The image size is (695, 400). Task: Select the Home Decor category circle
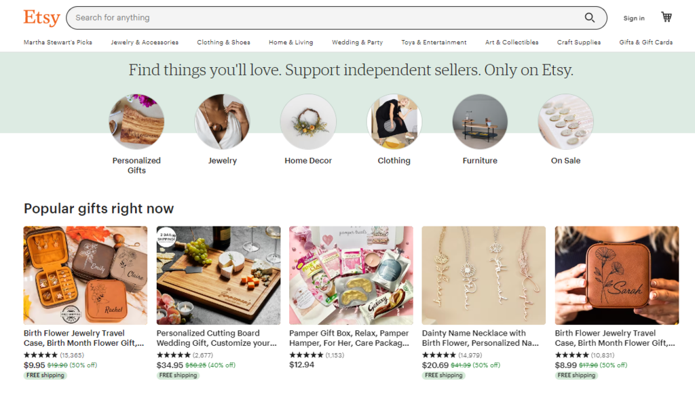coord(308,121)
